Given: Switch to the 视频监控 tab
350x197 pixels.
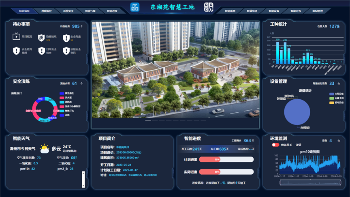Looking at the screenshot, I should [47, 11].
